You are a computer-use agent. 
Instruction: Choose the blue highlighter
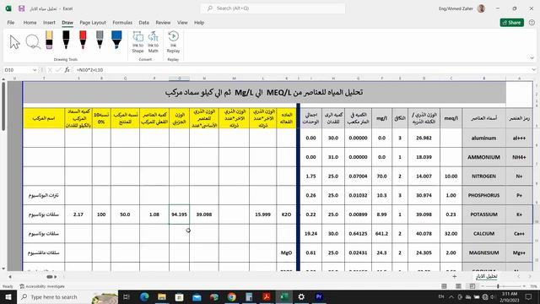coord(116,40)
